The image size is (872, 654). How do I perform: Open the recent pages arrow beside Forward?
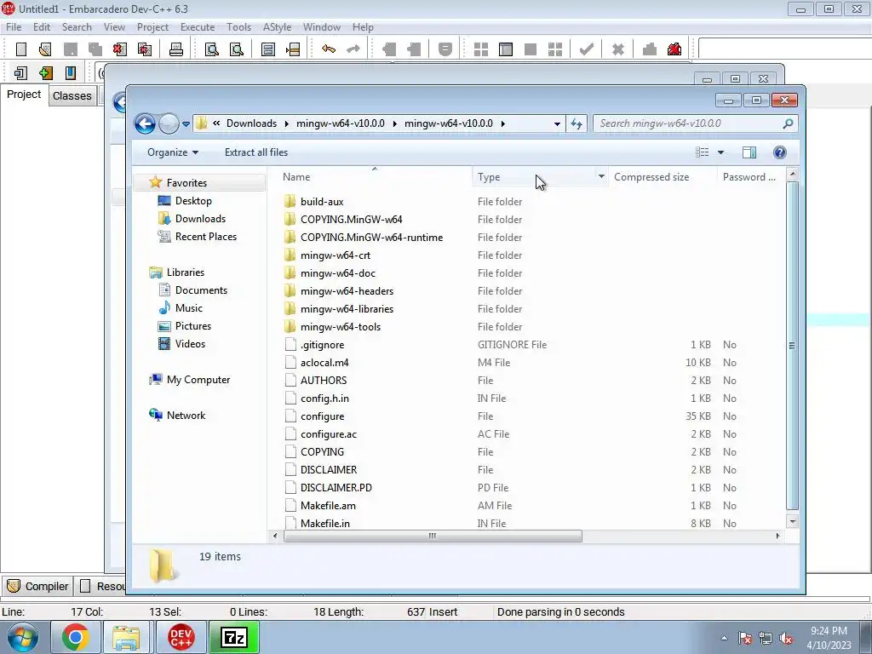[186, 124]
